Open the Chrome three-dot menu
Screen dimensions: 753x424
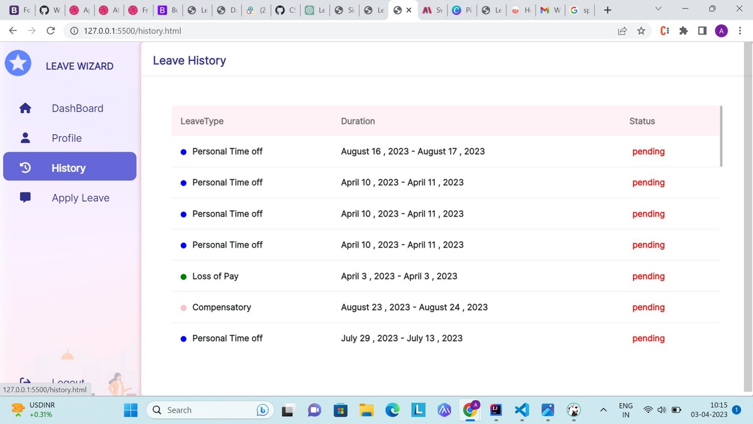(740, 30)
